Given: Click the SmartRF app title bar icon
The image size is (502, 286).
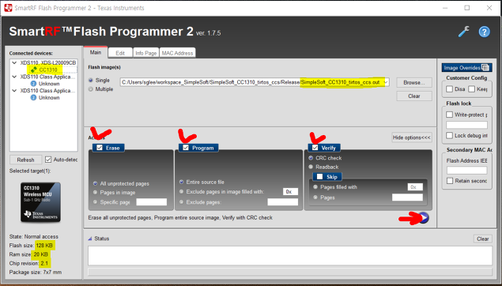Looking at the screenshot, I should click(8, 8).
